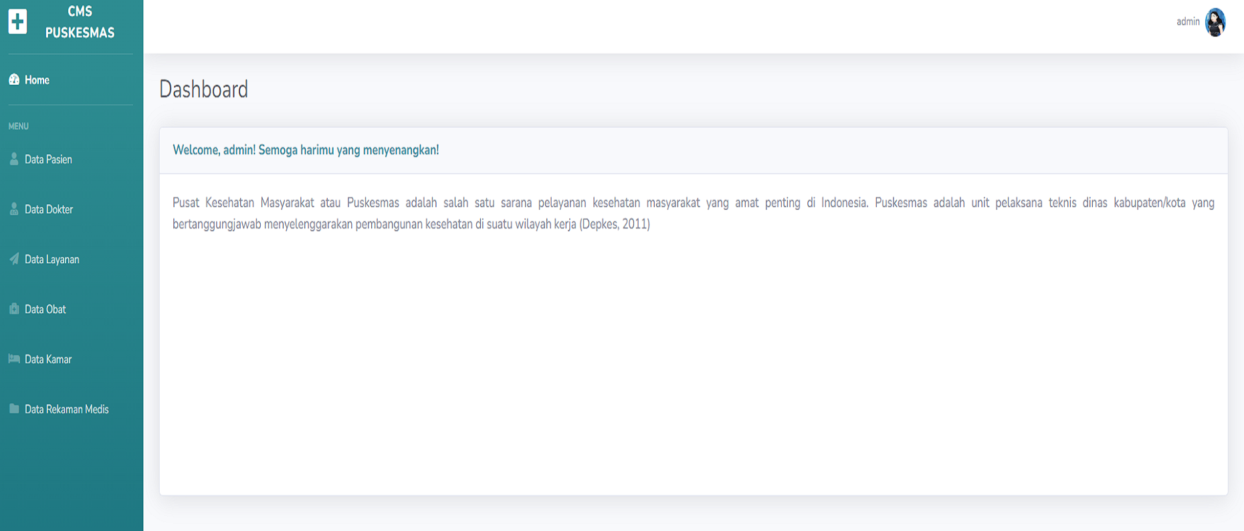Click the Welcome, admin! card header text
The width and height of the screenshot is (1244, 531).
(x=306, y=150)
